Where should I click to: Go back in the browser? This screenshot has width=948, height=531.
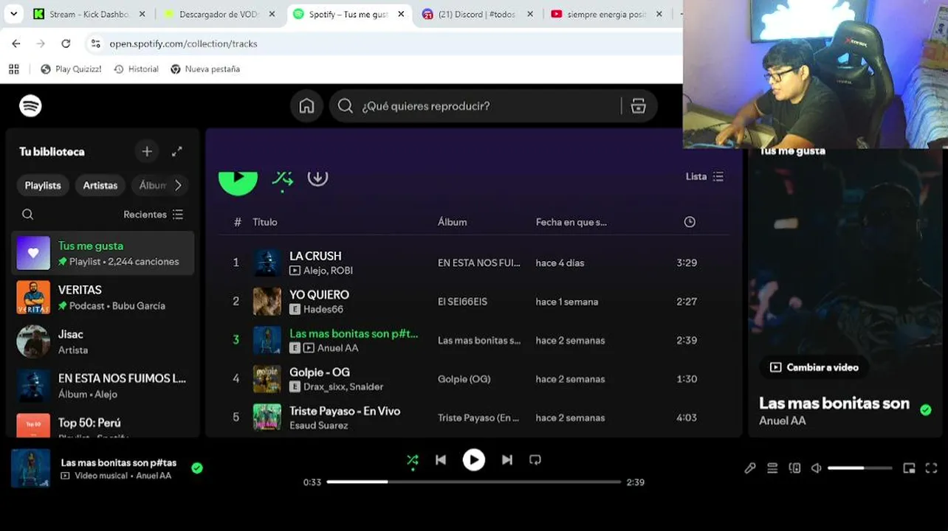click(x=16, y=44)
